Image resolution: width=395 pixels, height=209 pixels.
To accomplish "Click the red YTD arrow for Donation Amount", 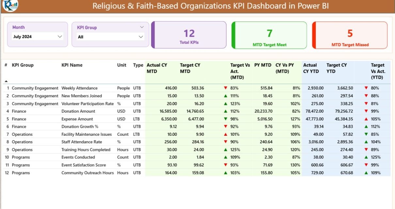I will click(366, 111).
